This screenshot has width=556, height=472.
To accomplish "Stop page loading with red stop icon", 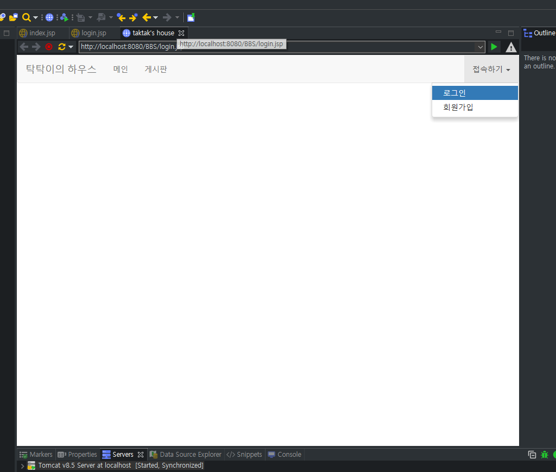I will (x=49, y=47).
